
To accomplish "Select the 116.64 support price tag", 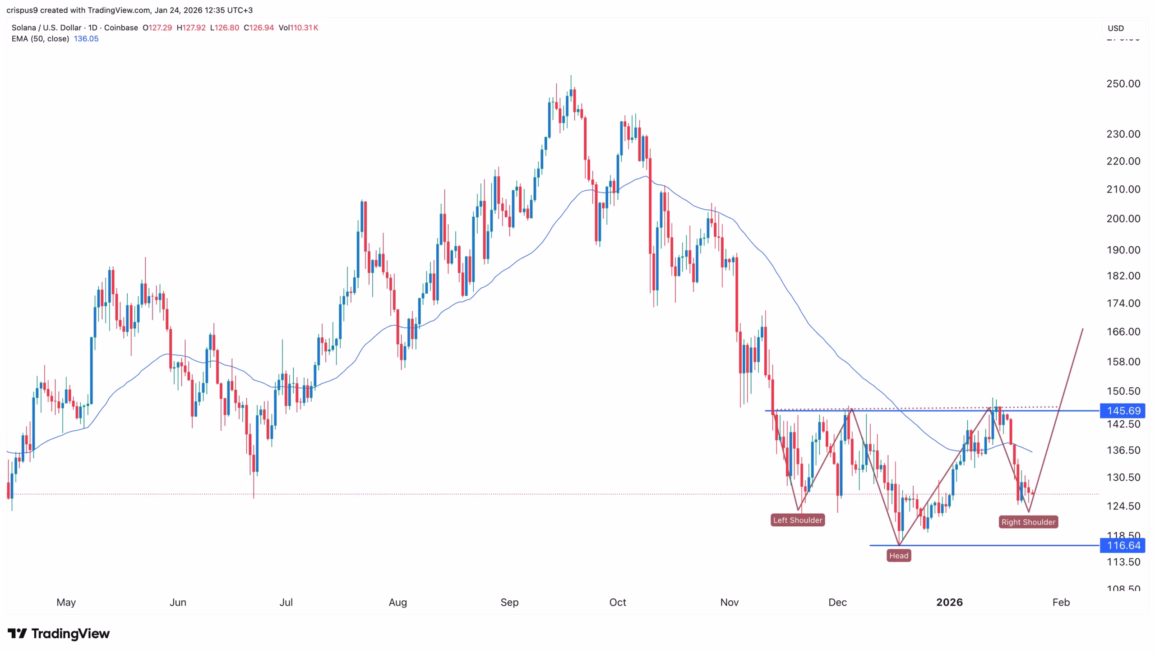I will click(1123, 545).
